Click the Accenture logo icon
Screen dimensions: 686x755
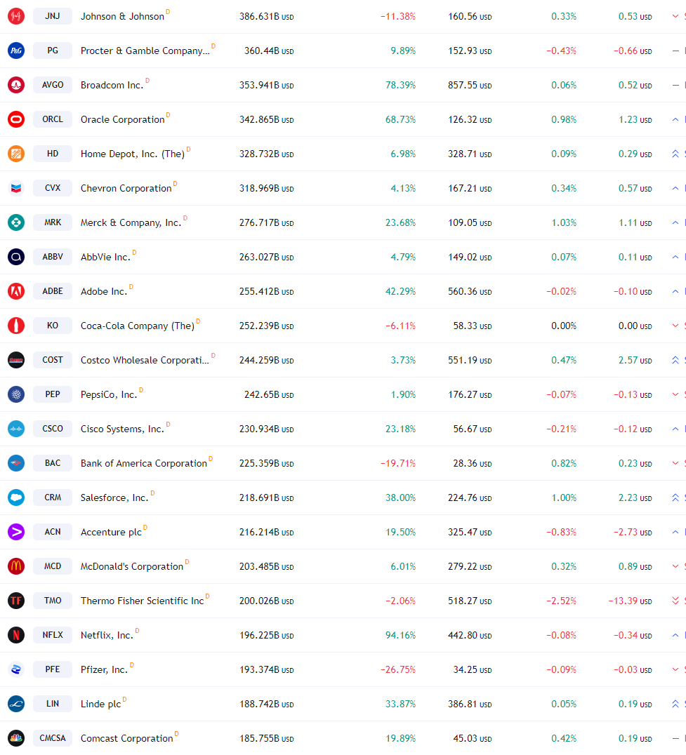(x=16, y=532)
